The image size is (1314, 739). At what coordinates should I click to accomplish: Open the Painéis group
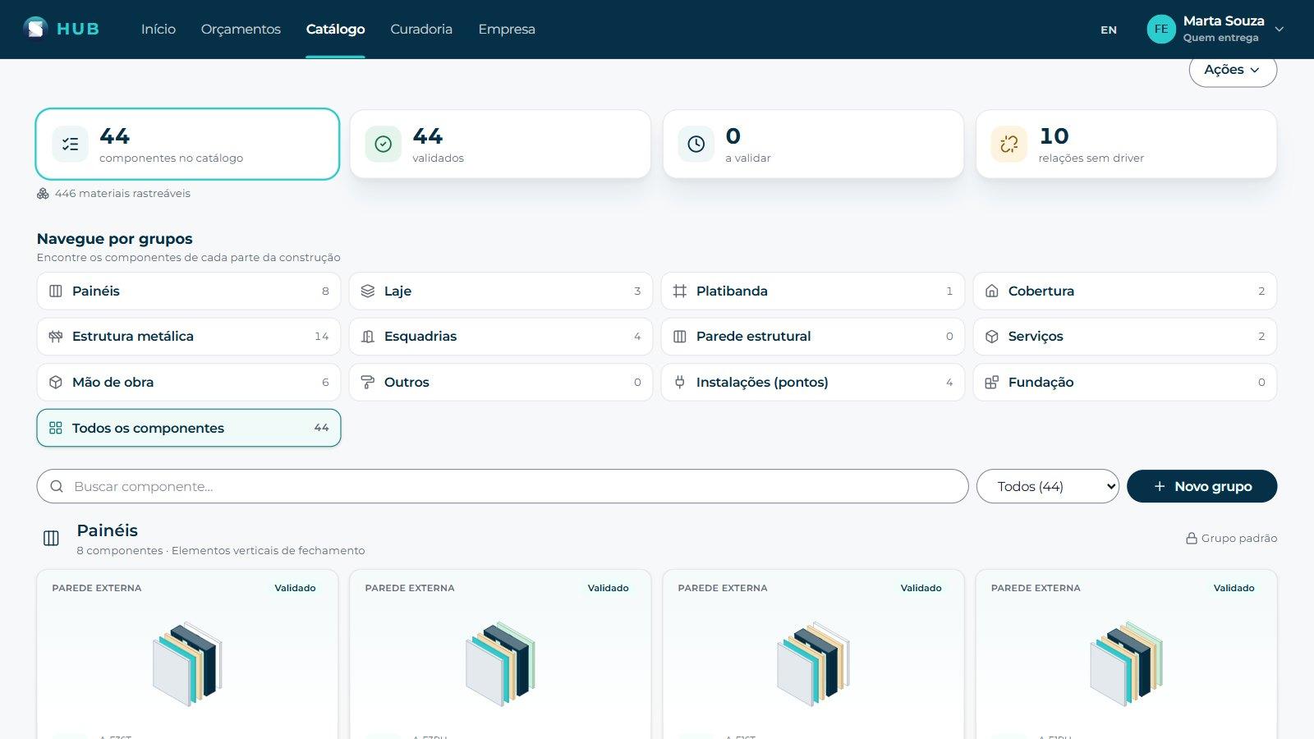tap(188, 291)
